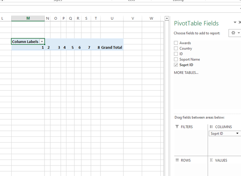Expand the tools gear dropdown arrow
This screenshot has width=241, height=176.
(239, 33)
